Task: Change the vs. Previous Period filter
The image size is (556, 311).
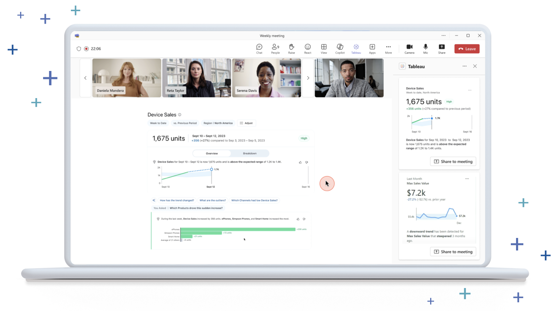Action: [x=185, y=123]
